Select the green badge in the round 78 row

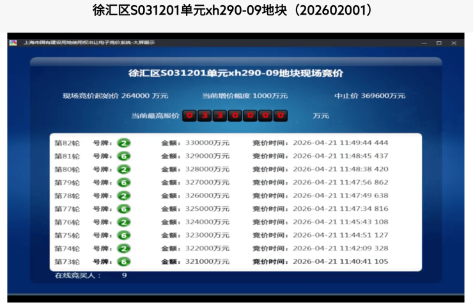coord(123,195)
